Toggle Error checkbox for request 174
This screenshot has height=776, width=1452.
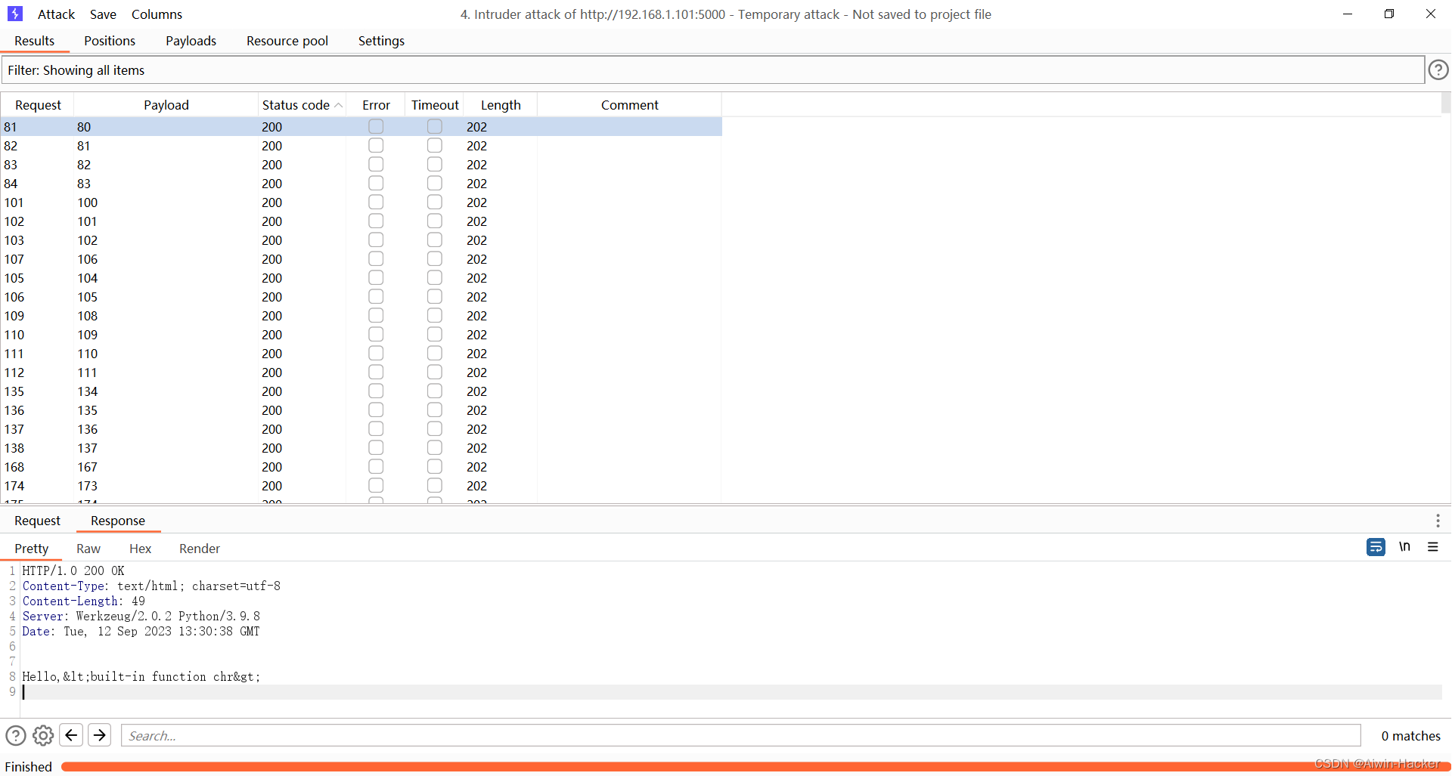(x=376, y=485)
